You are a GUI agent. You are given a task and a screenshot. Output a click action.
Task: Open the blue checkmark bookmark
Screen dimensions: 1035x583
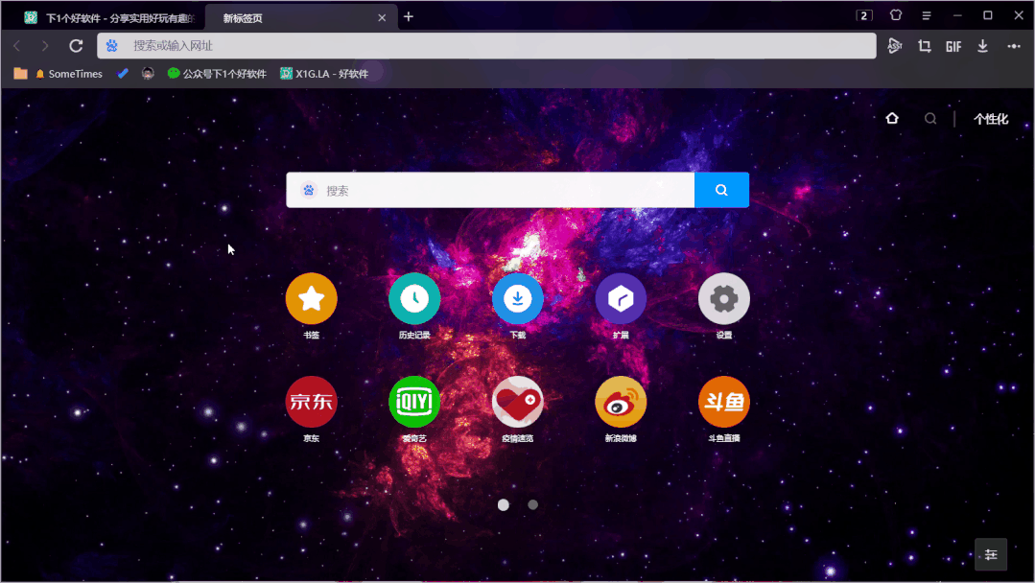[x=123, y=74]
